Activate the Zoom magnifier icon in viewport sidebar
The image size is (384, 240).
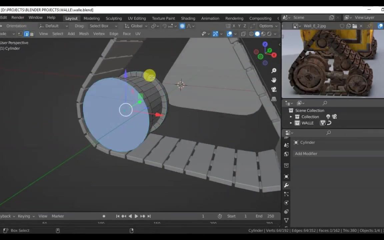(x=274, y=70)
